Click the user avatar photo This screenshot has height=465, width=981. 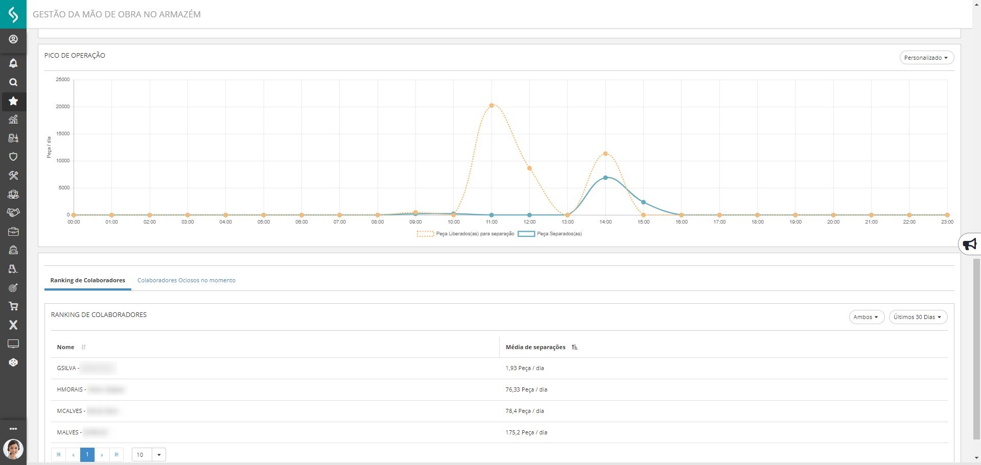[13, 449]
